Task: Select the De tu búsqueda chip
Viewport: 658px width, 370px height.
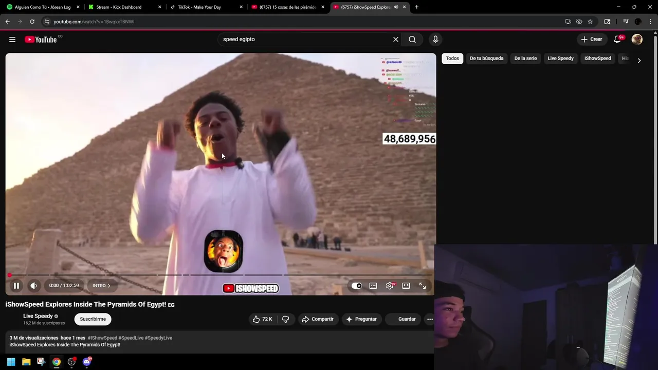Action: (x=486, y=59)
